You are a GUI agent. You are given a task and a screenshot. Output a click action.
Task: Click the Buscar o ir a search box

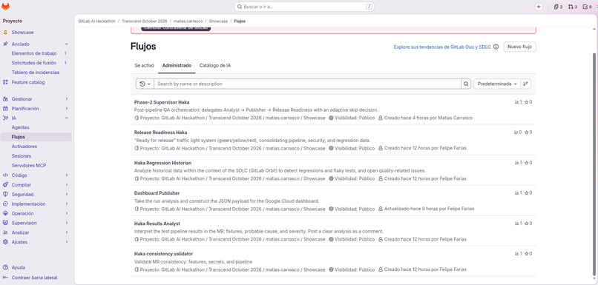[304, 7]
